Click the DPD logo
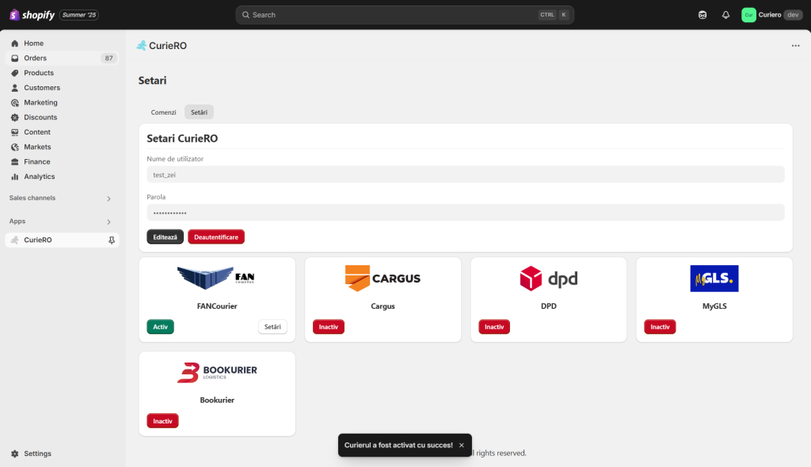The width and height of the screenshot is (811, 467). coord(549,279)
